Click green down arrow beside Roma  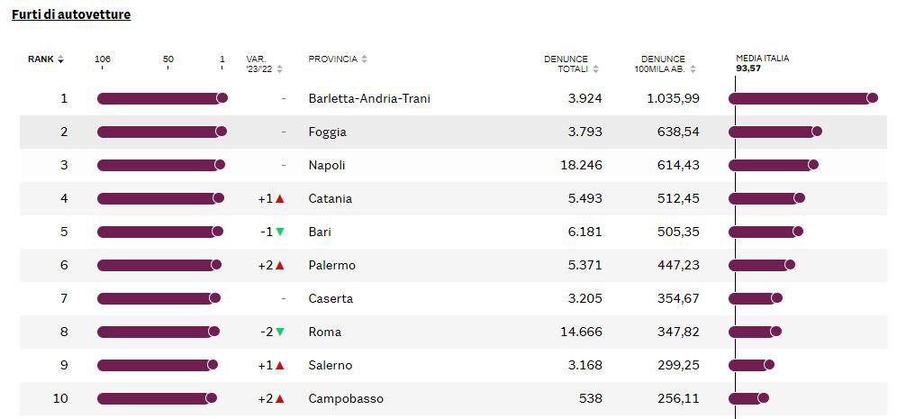280,332
